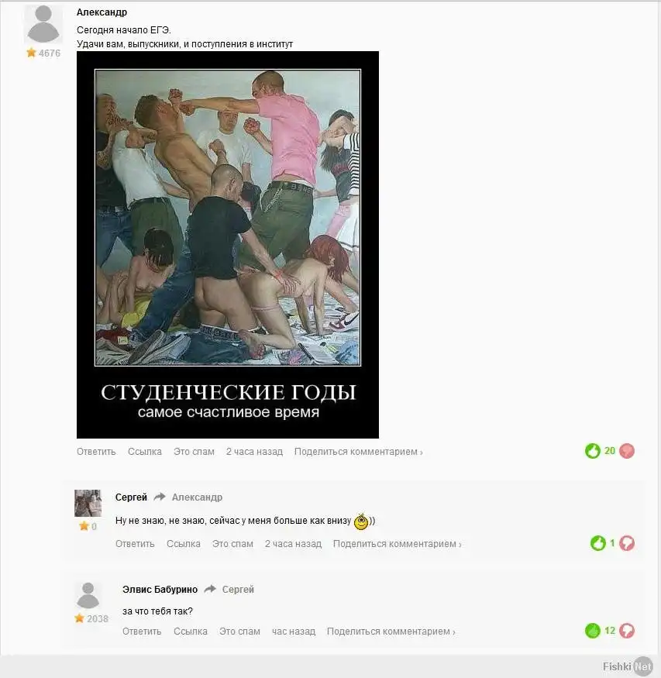Viewport: 661px width, 678px height.
Task: Jump to parent Александр link in Сергей's reply
Action: [197, 497]
